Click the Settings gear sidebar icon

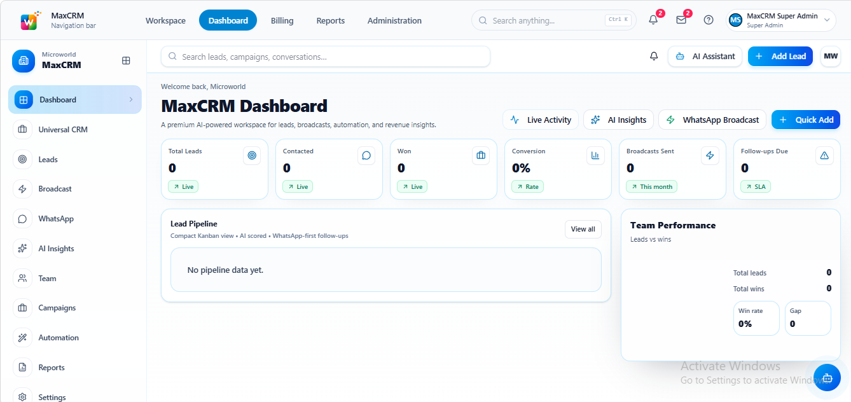tap(22, 396)
